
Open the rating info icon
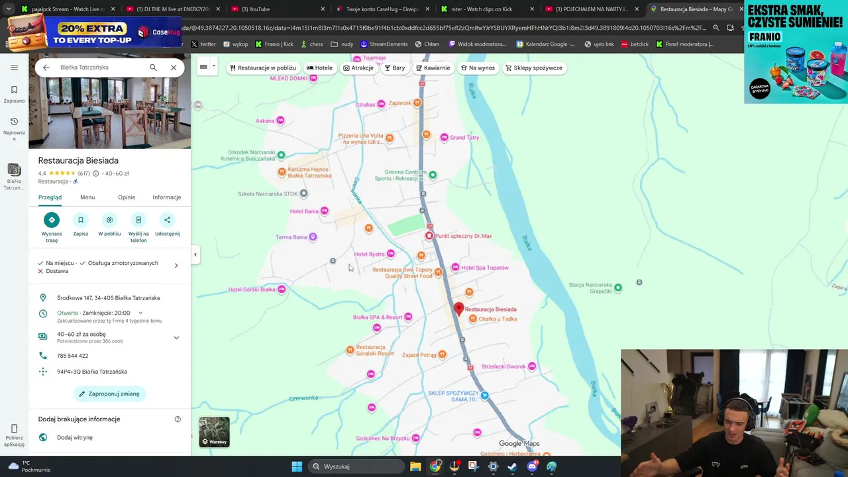[95, 174]
